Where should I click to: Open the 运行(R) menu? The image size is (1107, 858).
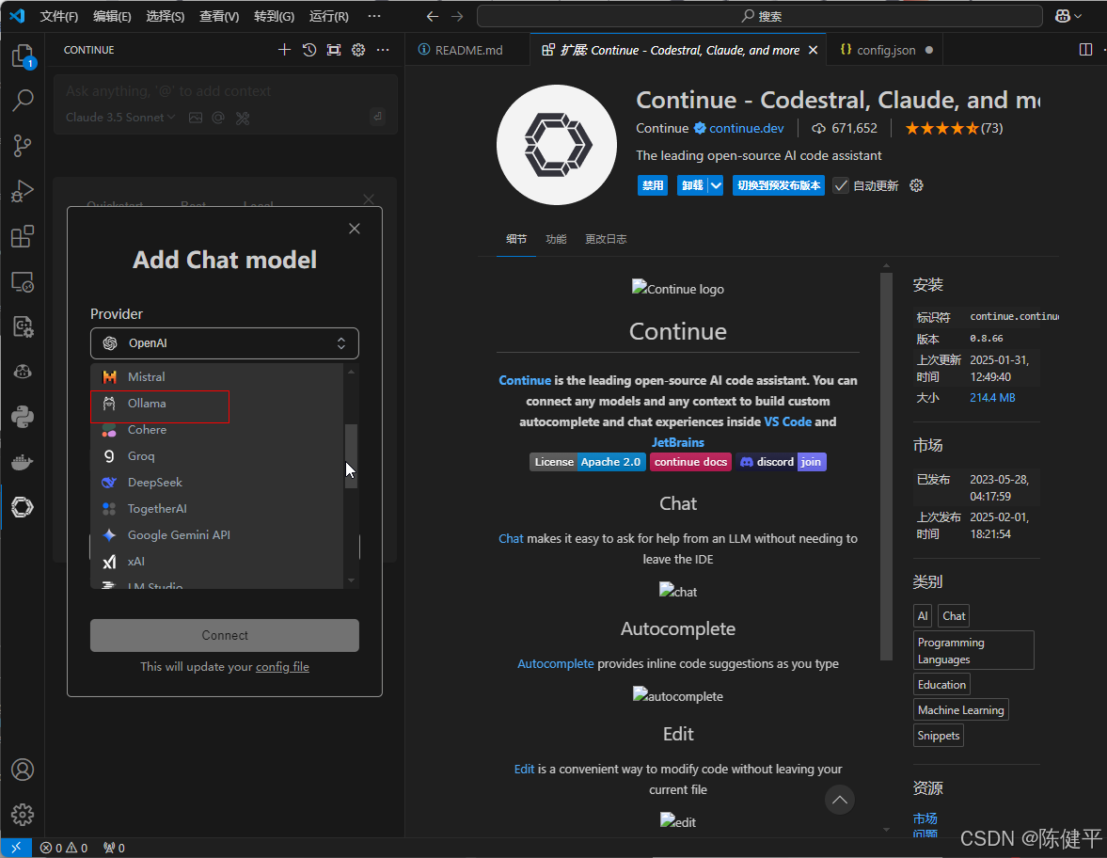tap(329, 16)
